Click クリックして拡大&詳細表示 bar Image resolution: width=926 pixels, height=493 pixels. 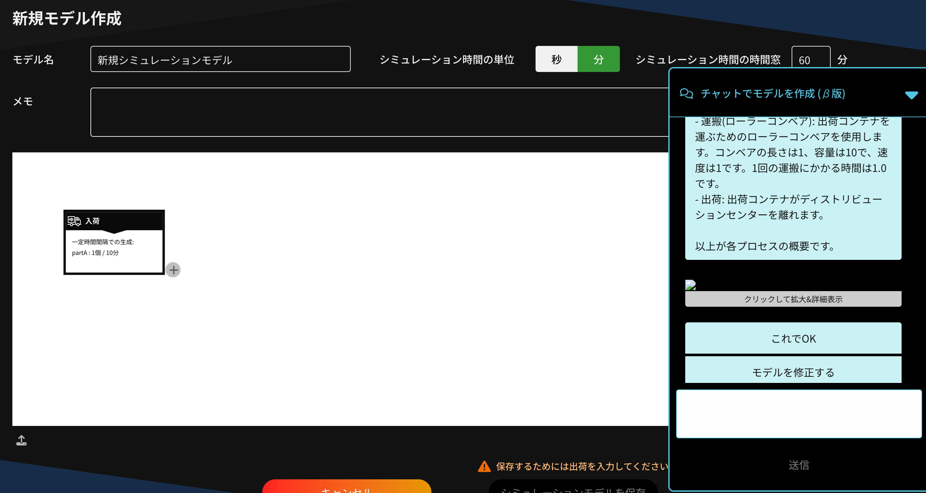(x=793, y=299)
